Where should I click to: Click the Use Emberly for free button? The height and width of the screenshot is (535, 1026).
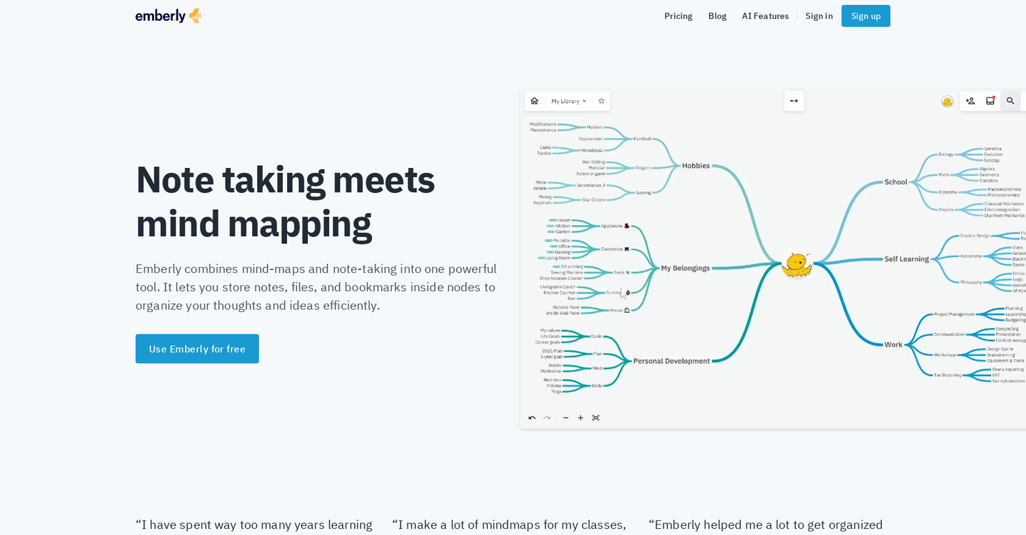pos(197,349)
